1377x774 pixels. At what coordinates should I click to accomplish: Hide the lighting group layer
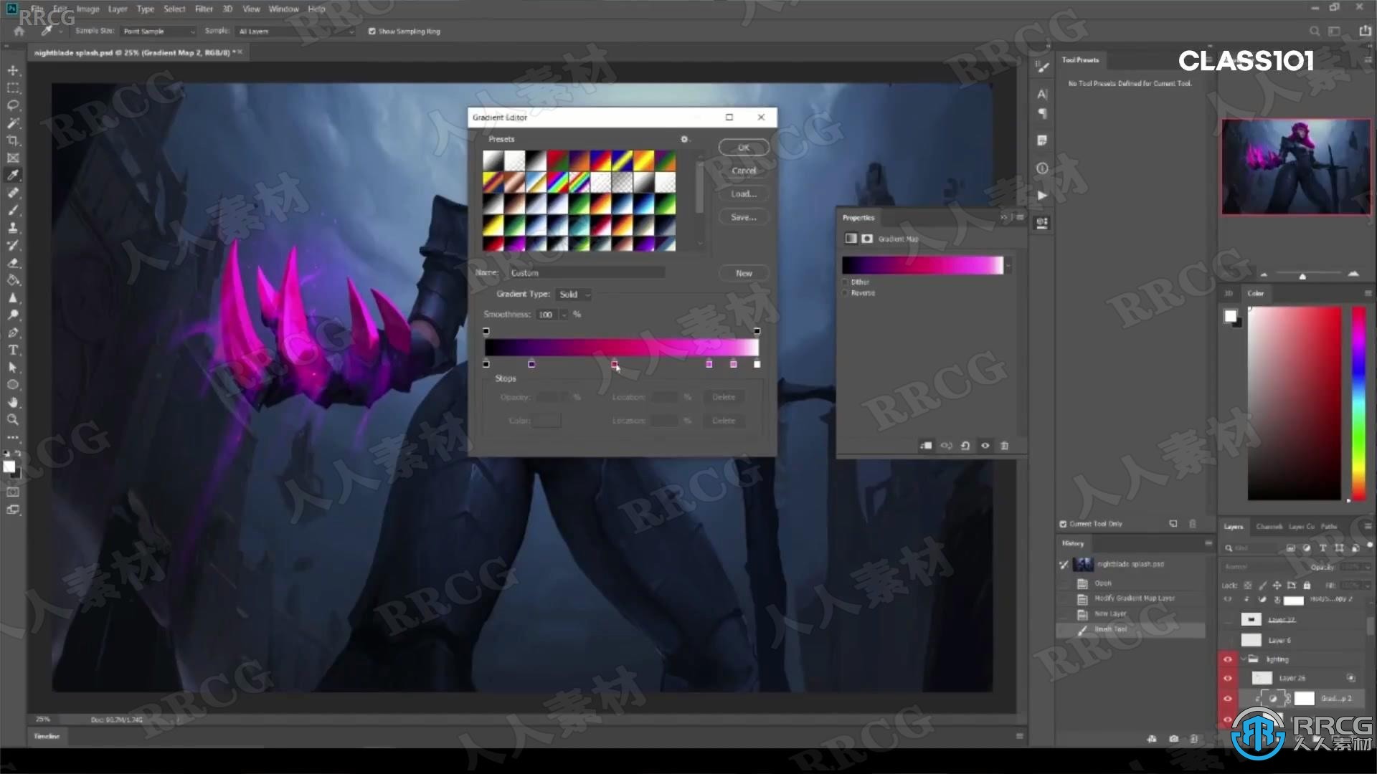1228,659
